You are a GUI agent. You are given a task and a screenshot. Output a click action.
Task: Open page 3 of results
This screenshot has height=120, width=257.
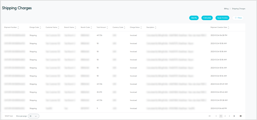pyautogui.click(x=229, y=116)
